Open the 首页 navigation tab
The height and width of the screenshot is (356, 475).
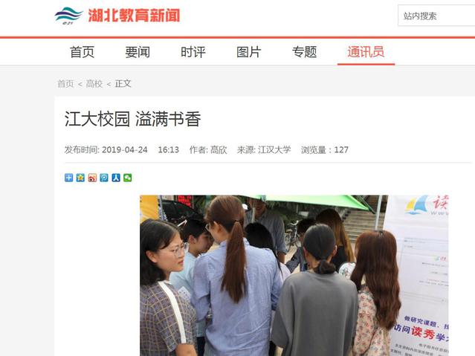(82, 52)
